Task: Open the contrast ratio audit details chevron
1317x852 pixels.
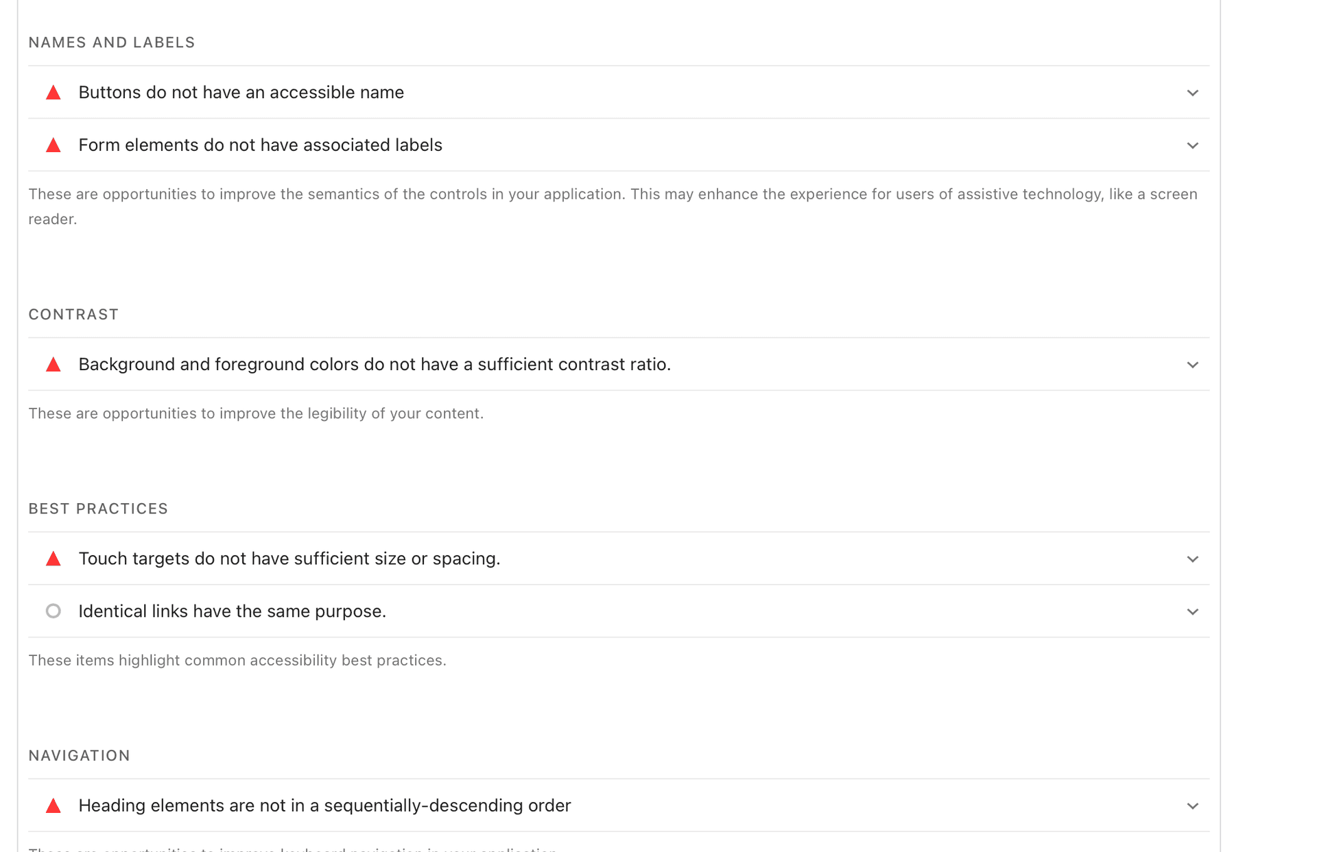Action: click(x=1192, y=365)
